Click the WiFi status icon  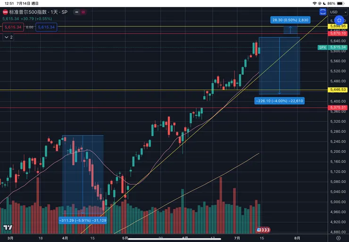316,3
